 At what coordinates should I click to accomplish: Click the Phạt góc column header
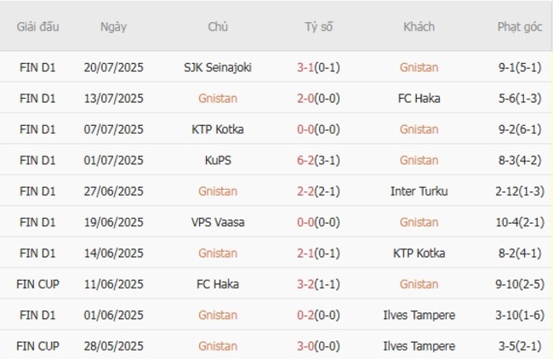point(520,26)
